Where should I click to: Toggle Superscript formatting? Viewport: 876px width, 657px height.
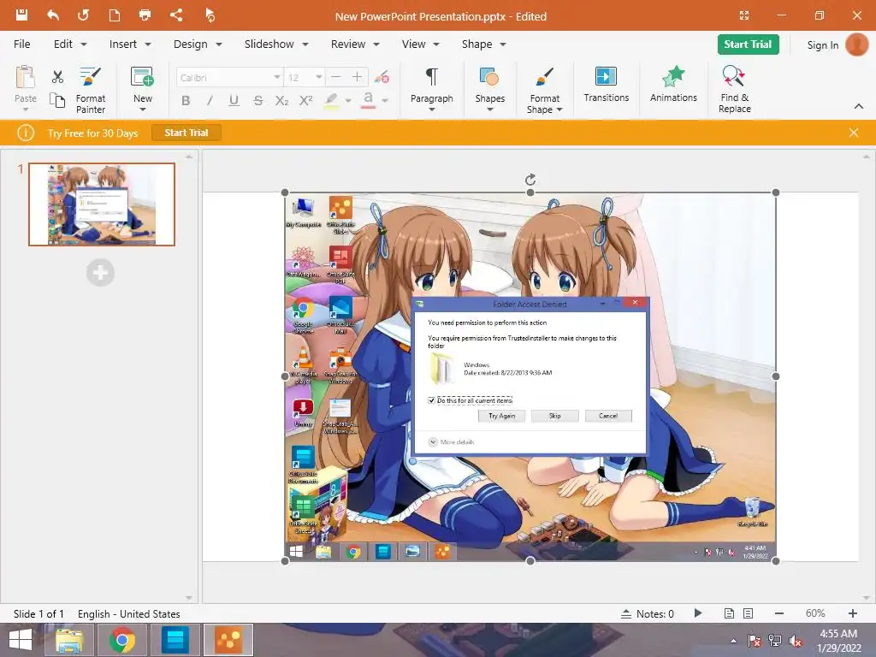click(305, 101)
